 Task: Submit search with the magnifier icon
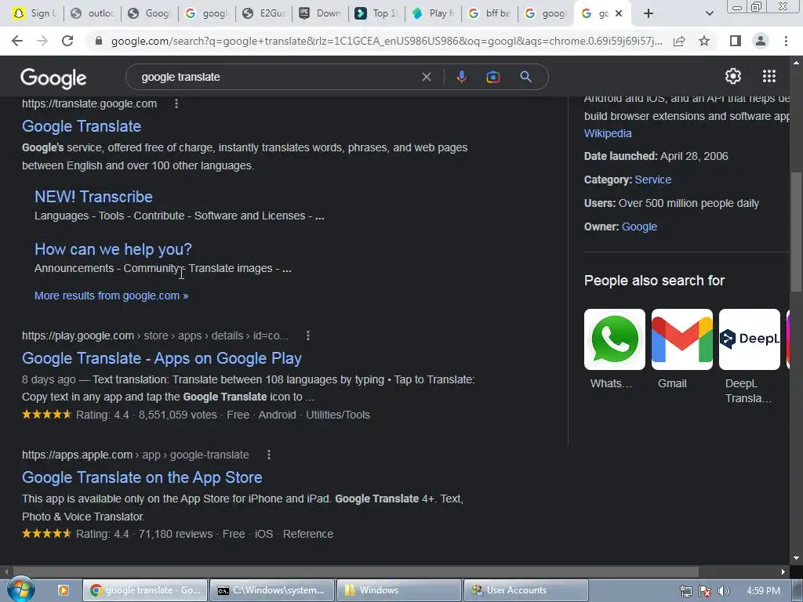point(525,77)
